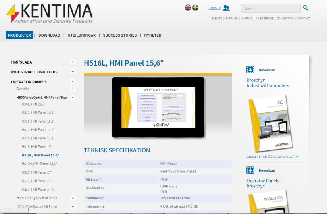Click 1366 x 768 resolution value
The height and width of the screenshot is (214, 327).
coord(169,187)
